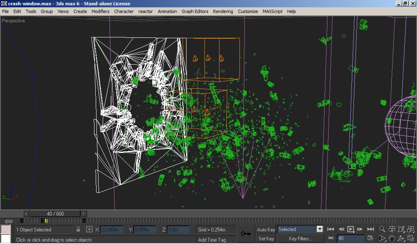Open the Views menu
Screen dimensions: 417x244
[63, 11]
